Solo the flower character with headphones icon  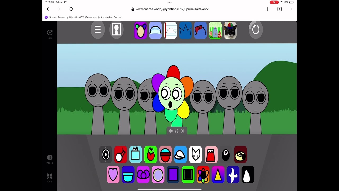(x=177, y=131)
